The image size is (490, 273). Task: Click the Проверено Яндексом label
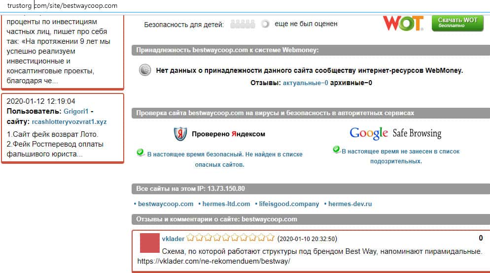click(x=228, y=134)
